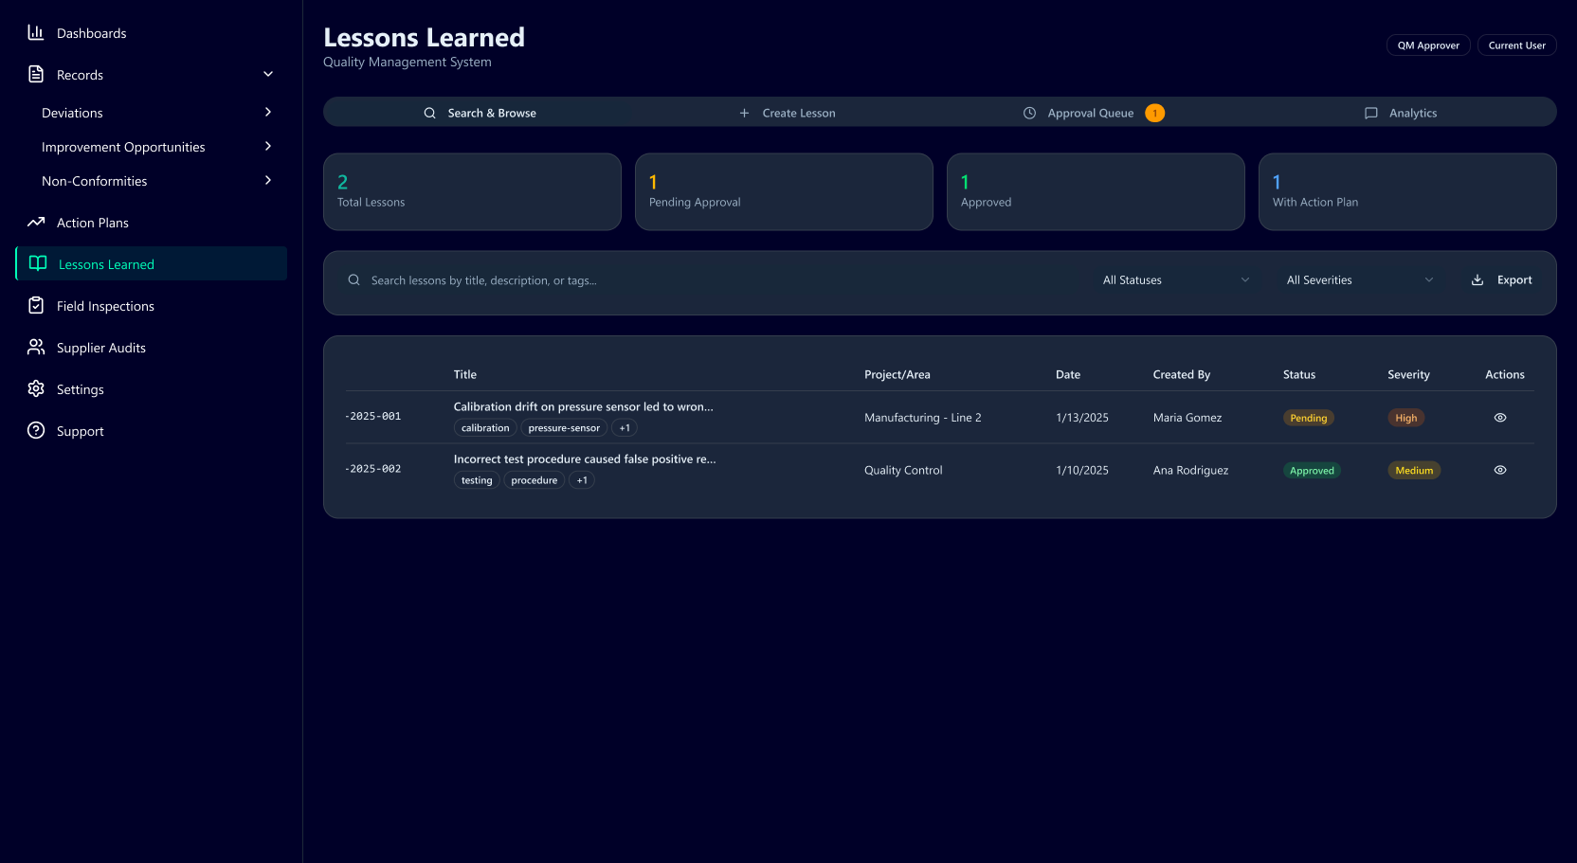
Task: Click the pressure-sensor tag chip
Action: 564,428
